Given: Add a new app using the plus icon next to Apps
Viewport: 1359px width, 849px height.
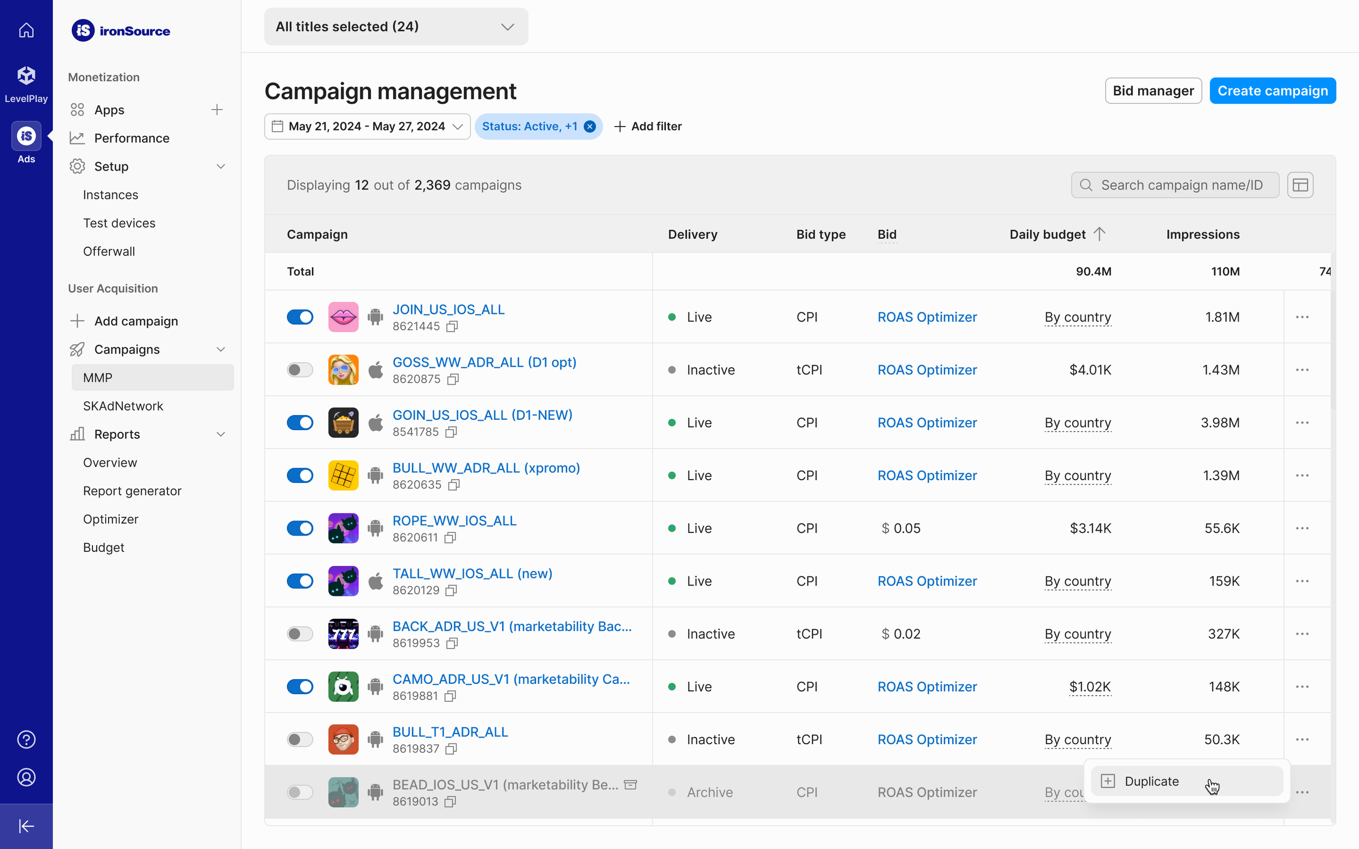Looking at the screenshot, I should [x=217, y=110].
